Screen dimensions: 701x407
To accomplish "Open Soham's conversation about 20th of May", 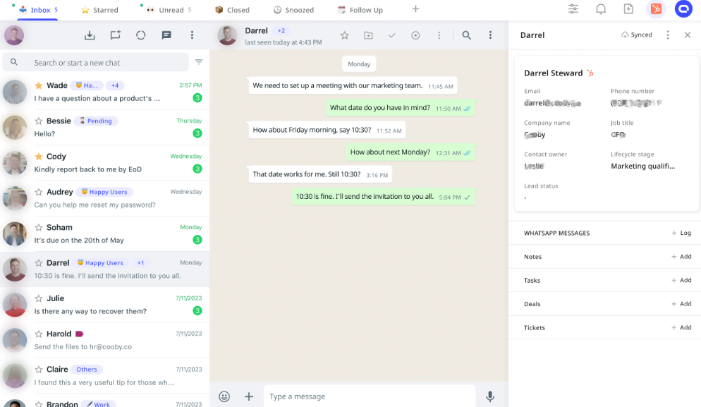I will [x=104, y=234].
